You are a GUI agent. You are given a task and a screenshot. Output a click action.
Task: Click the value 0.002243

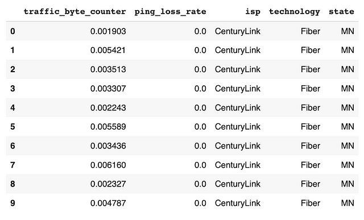(108, 107)
